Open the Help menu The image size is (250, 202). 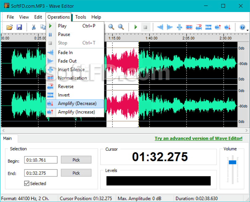[96, 17]
